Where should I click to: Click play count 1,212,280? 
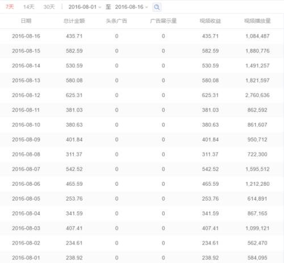pos(257,184)
